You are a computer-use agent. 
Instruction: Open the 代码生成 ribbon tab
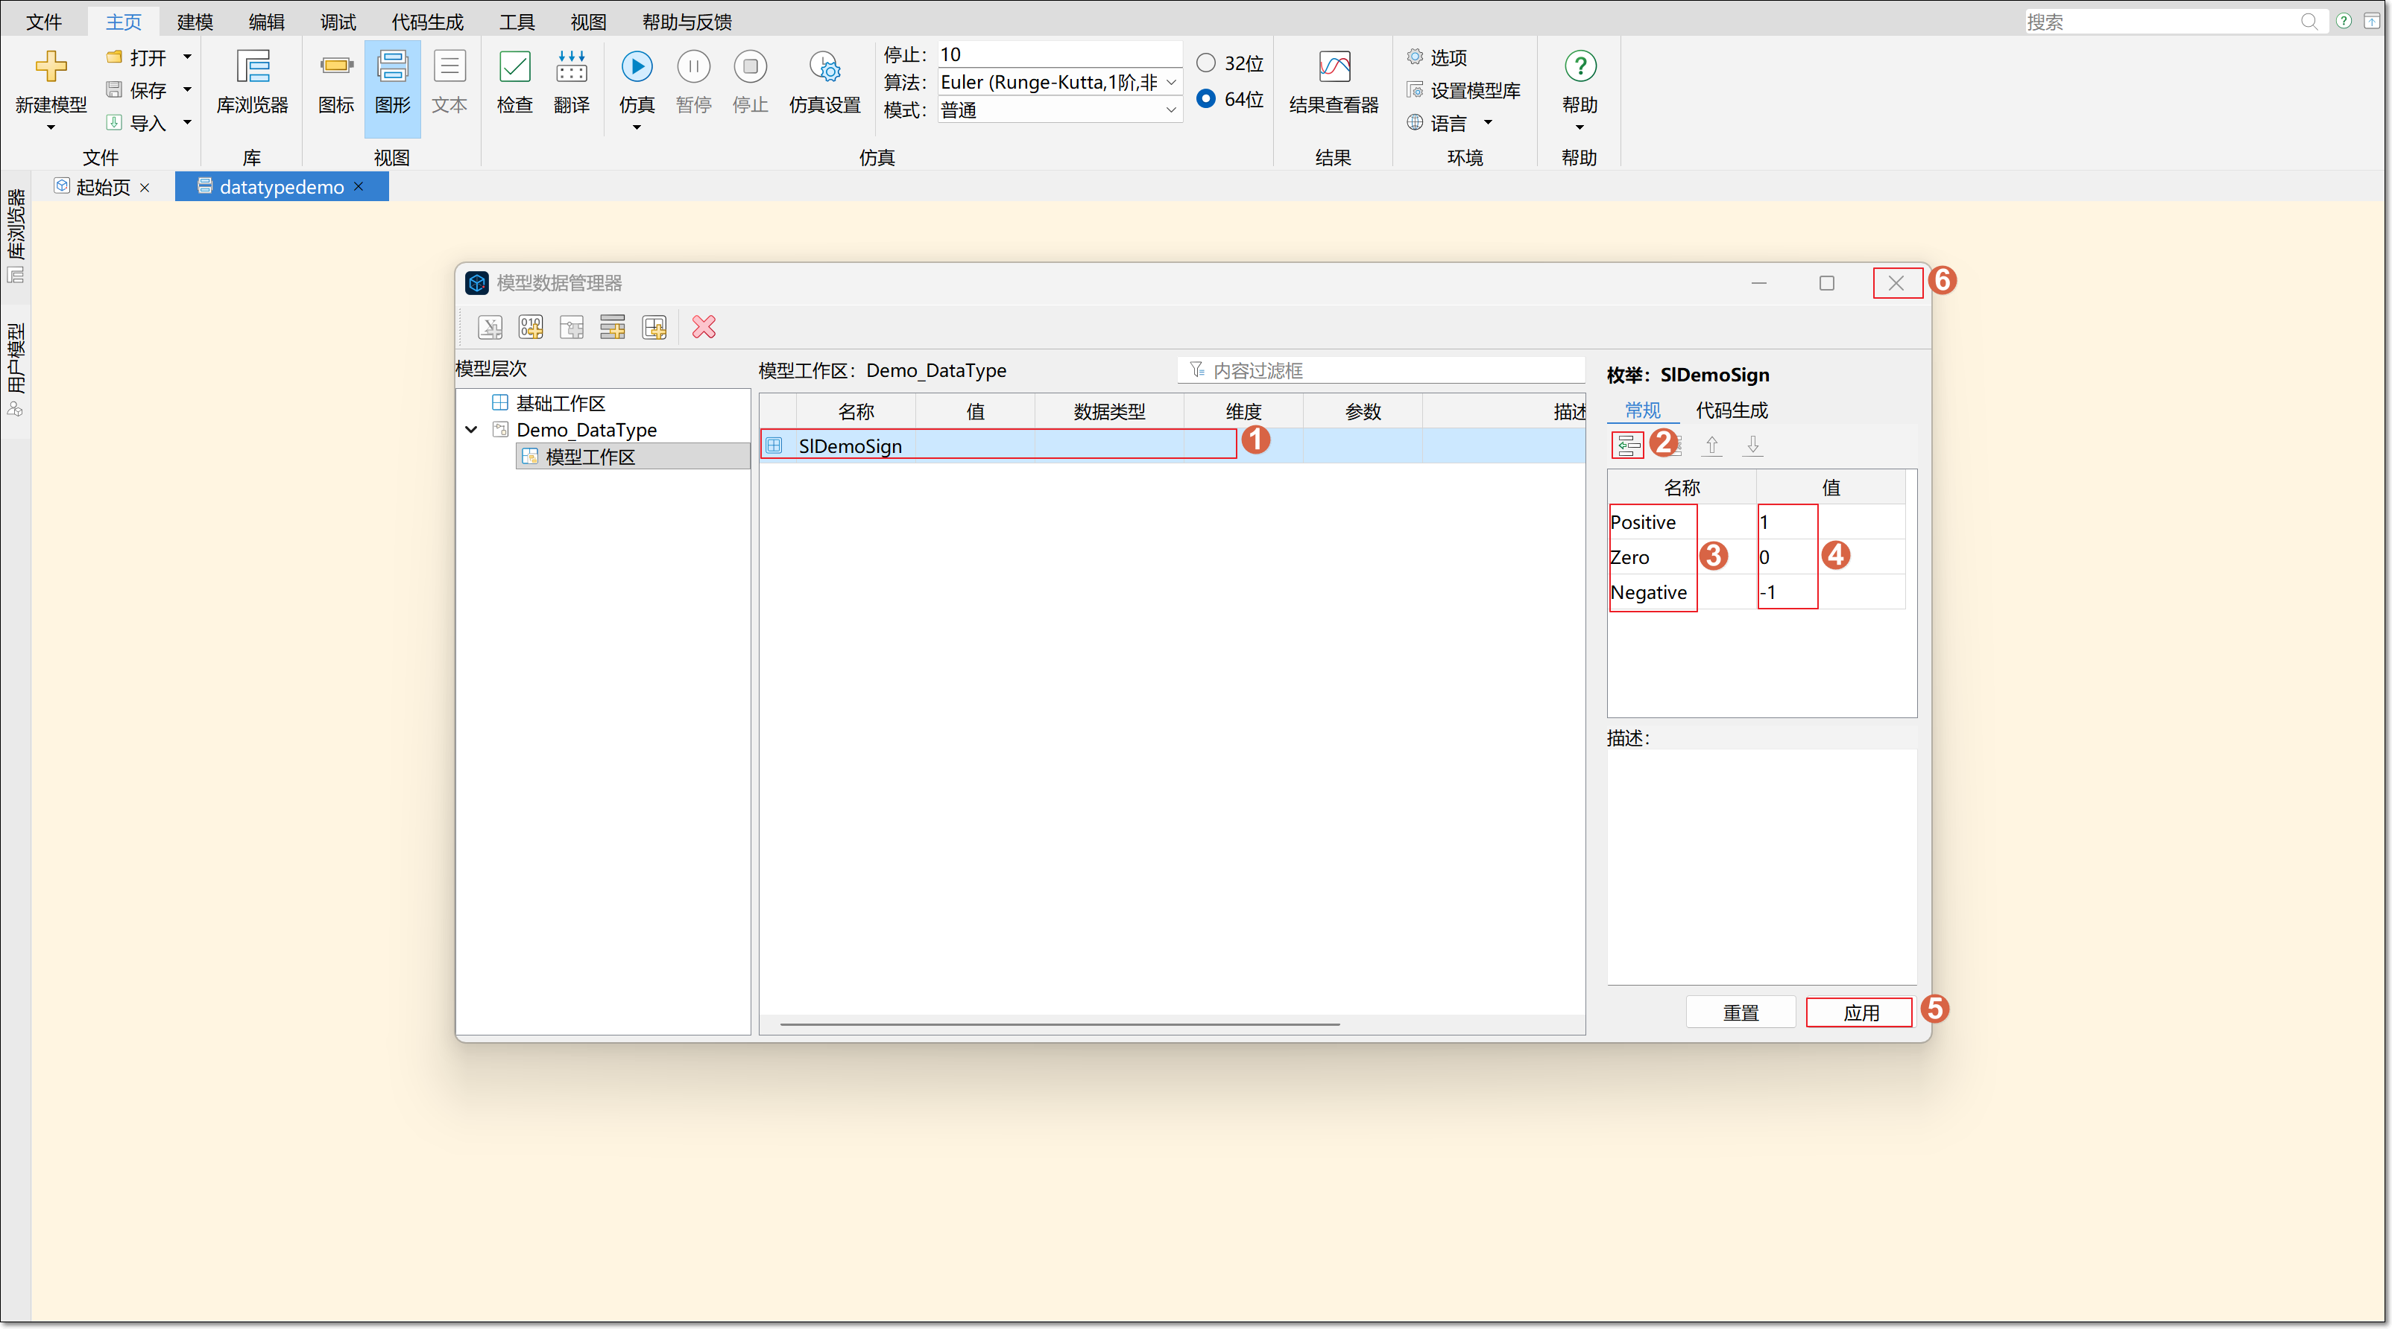coord(426,22)
